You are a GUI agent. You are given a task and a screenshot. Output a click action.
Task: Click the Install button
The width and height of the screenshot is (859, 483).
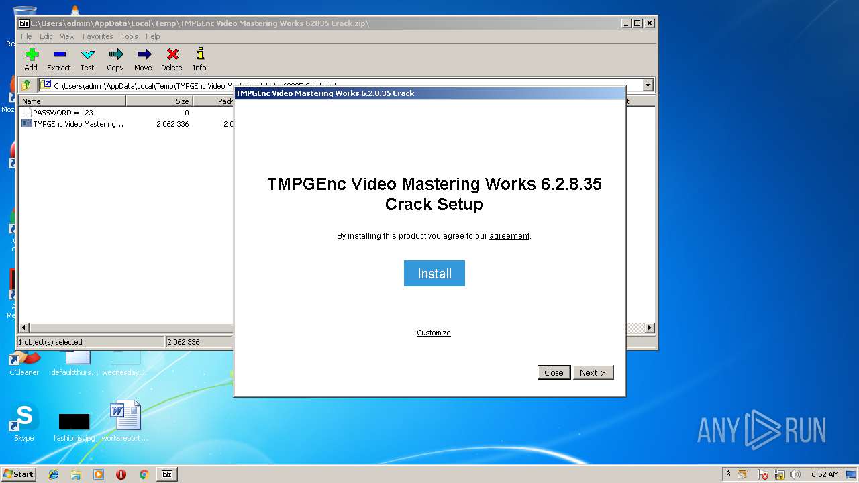click(434, 273)
